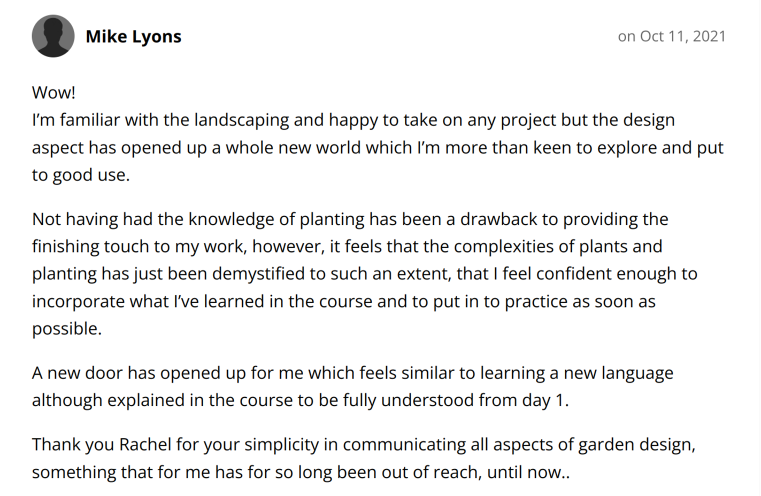Click the review date Oct 11, 2021

click(671, 36)
